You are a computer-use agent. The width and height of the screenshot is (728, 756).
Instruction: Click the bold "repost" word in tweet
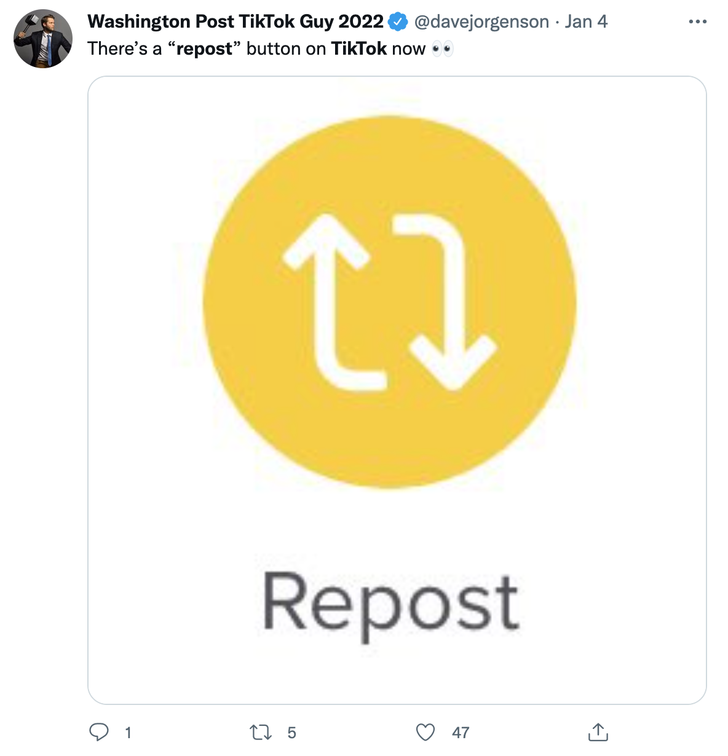point(205,49)
